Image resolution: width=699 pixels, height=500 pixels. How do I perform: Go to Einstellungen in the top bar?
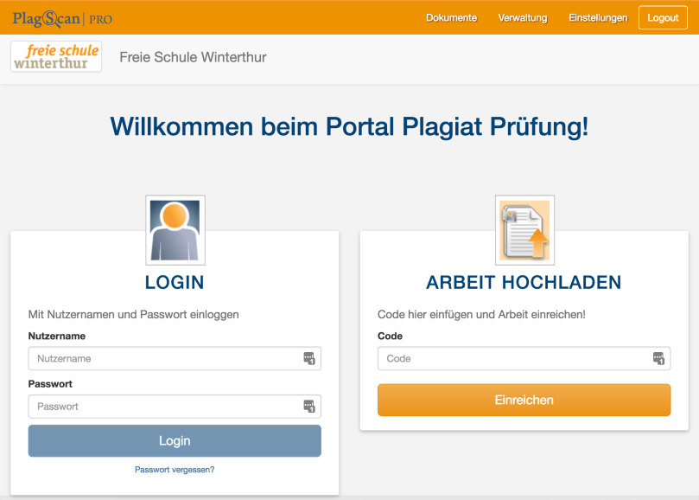point(598,18)
